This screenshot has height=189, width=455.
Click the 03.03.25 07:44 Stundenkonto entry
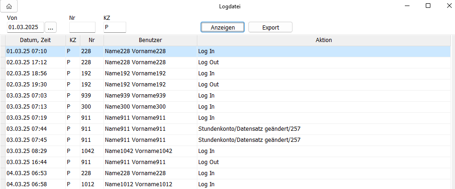coord(249,129)
